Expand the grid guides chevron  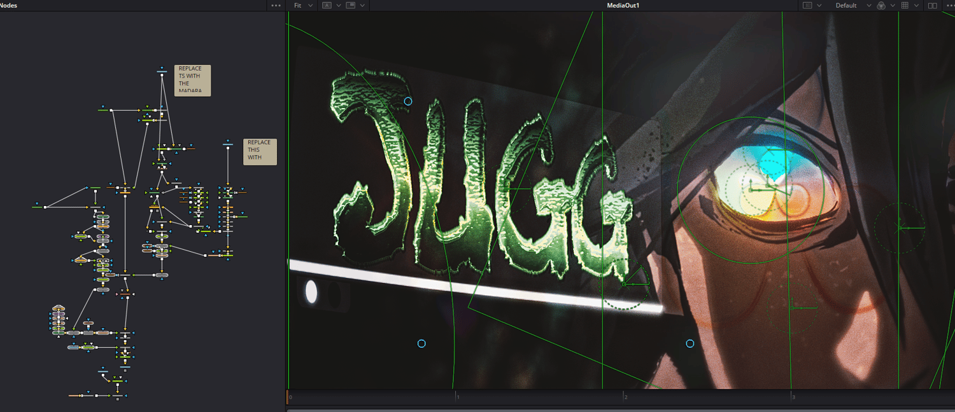click(x=917, y=5)
